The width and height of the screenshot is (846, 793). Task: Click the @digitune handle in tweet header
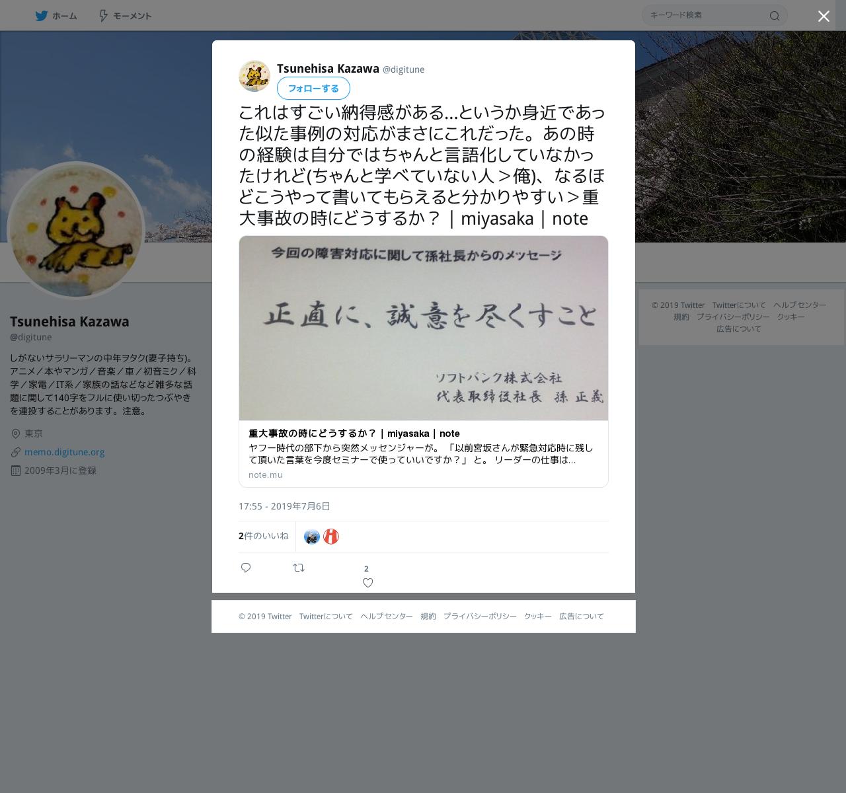404,69
